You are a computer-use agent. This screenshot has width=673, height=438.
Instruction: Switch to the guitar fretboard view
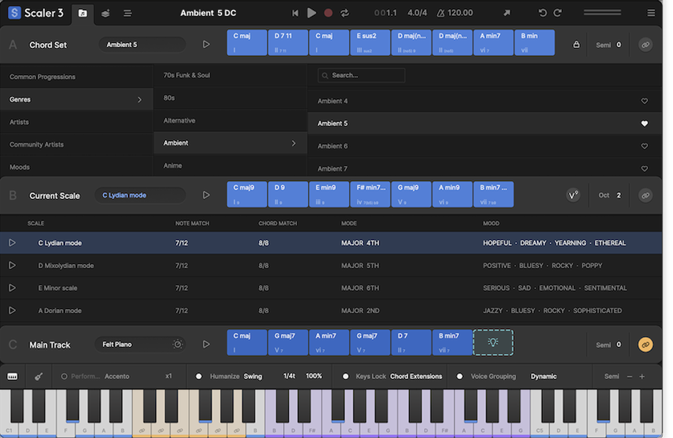click(x=38, y=376)
